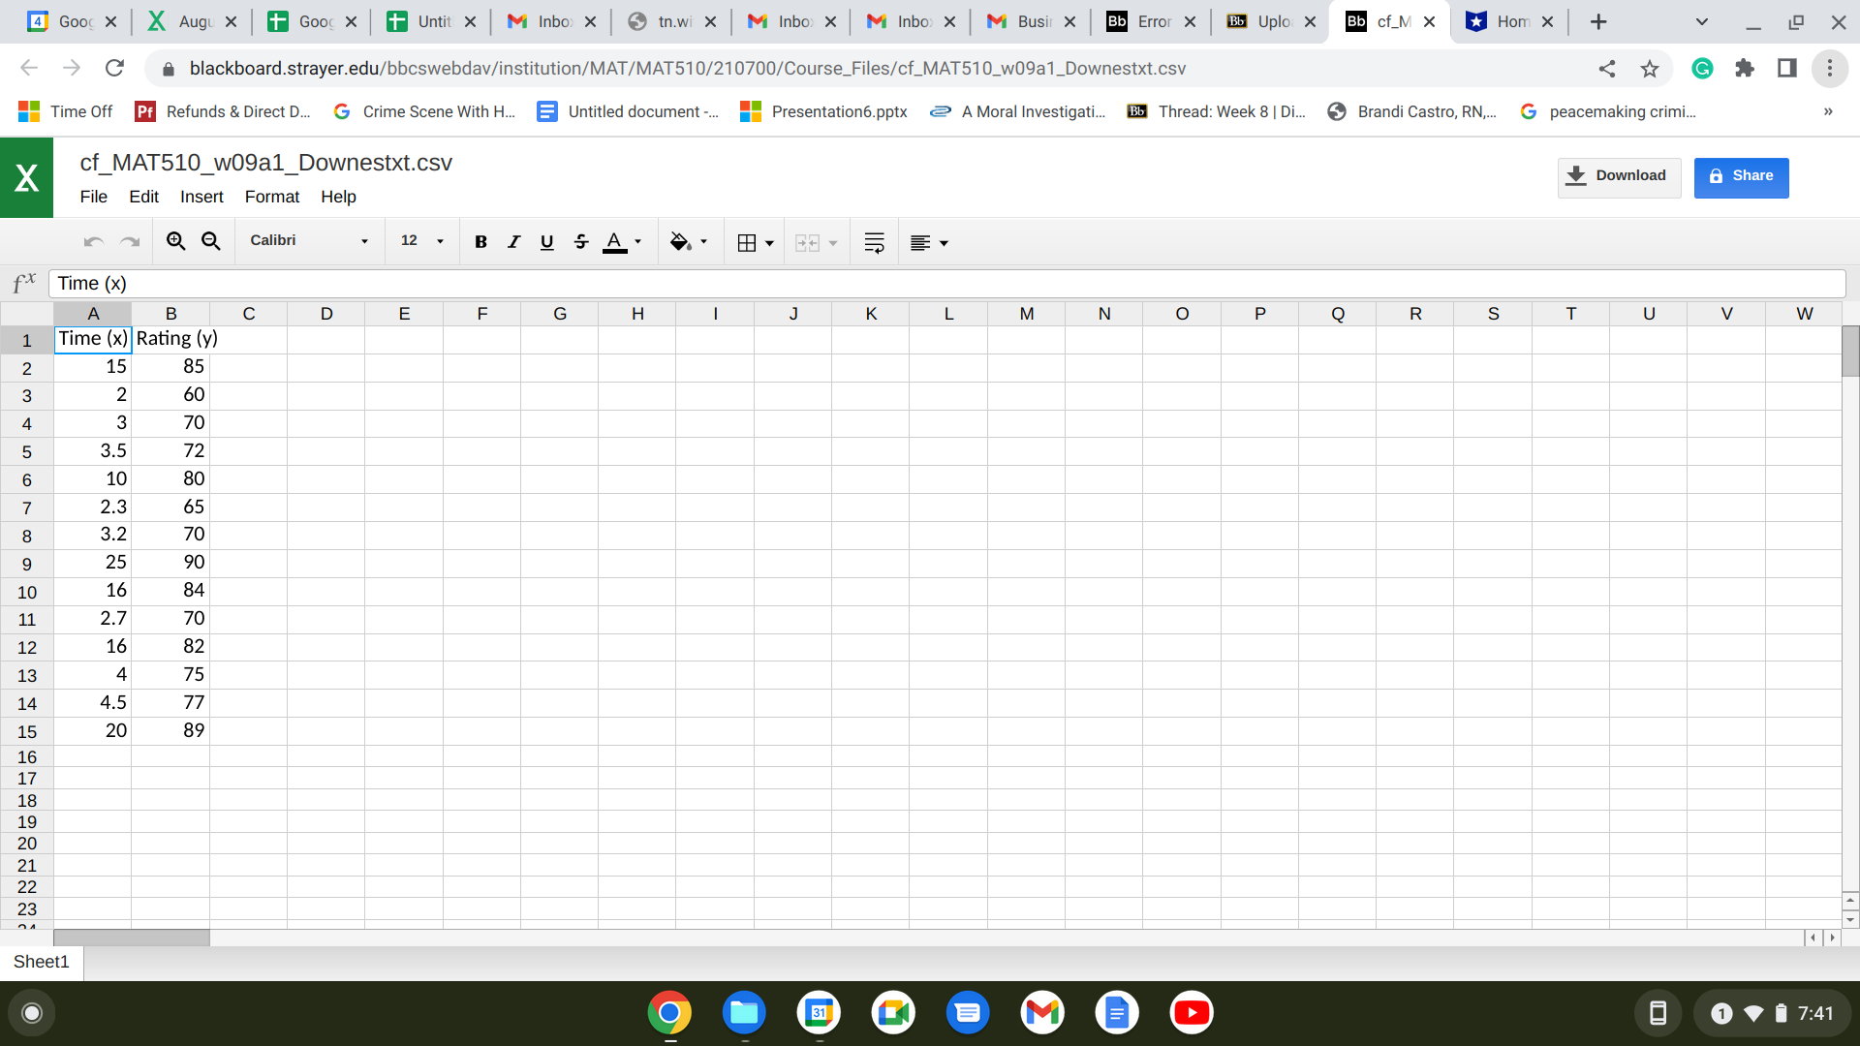Expand the text alignment dropdown arrow
The height and width of the screenshot is (1046, 1860).
point(945,243)
